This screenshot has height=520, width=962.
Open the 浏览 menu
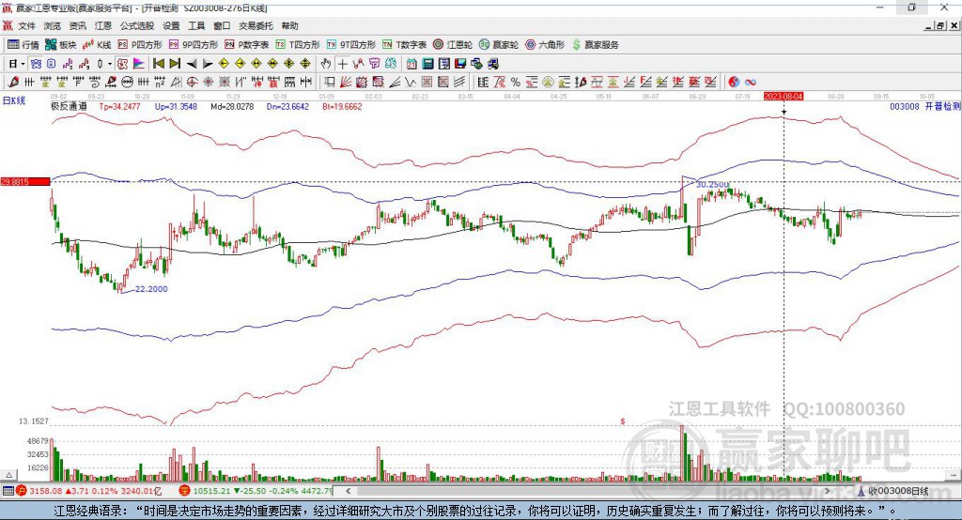(x=53, y=25)
